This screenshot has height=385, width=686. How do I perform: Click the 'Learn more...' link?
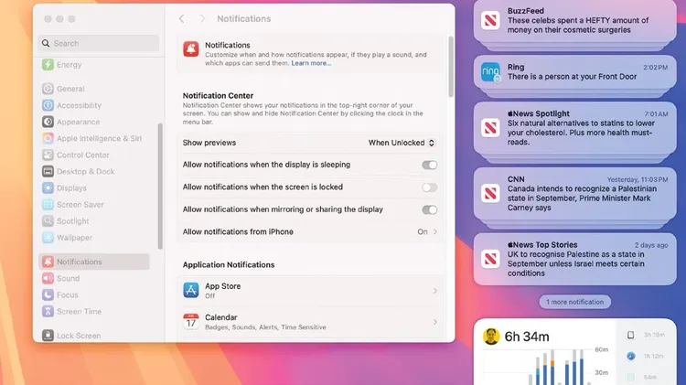click(x=311, y=63)
